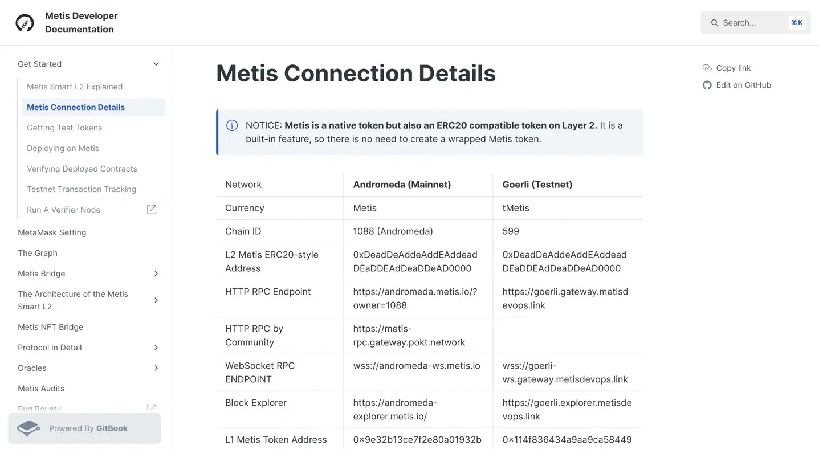Open the MetaMask Setting page
819x449 pixels.
(52, 232)
